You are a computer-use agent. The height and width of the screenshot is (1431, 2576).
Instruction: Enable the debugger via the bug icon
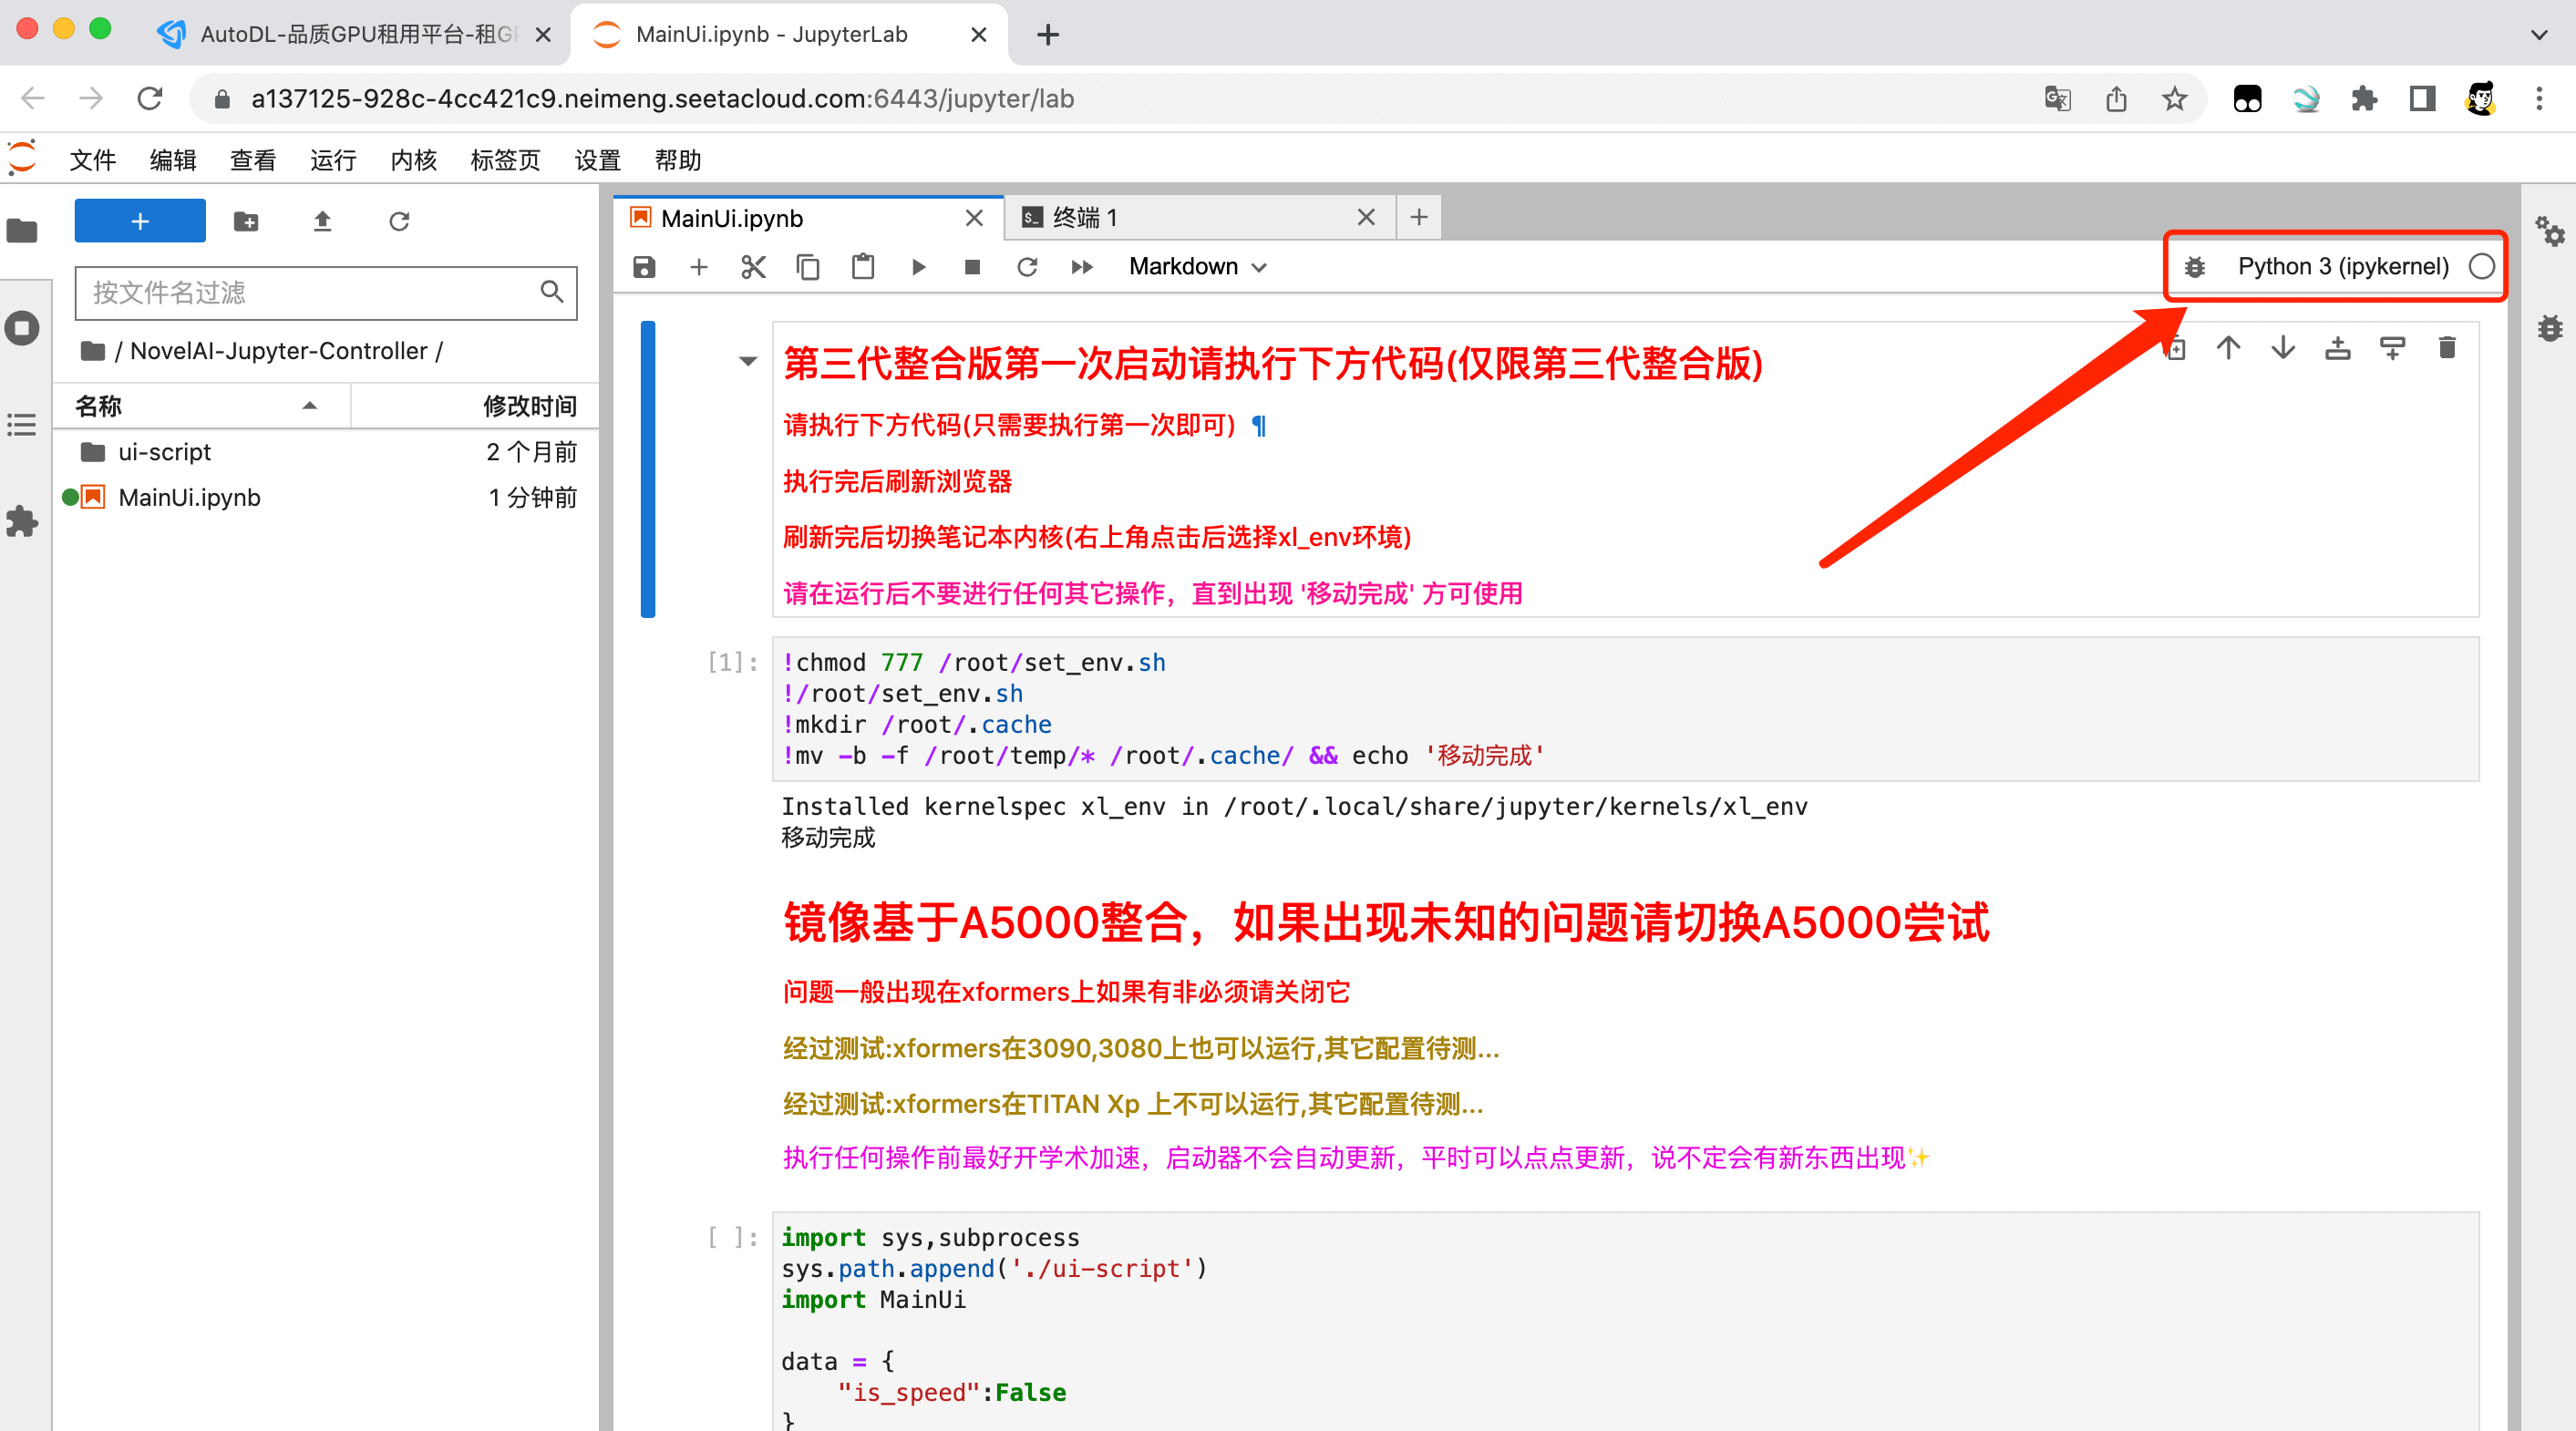coord(2195,267)
